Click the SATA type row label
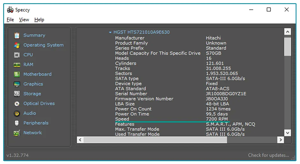This screenshot has width=300, height=164. pyautogui.click(x=127, y=78)
